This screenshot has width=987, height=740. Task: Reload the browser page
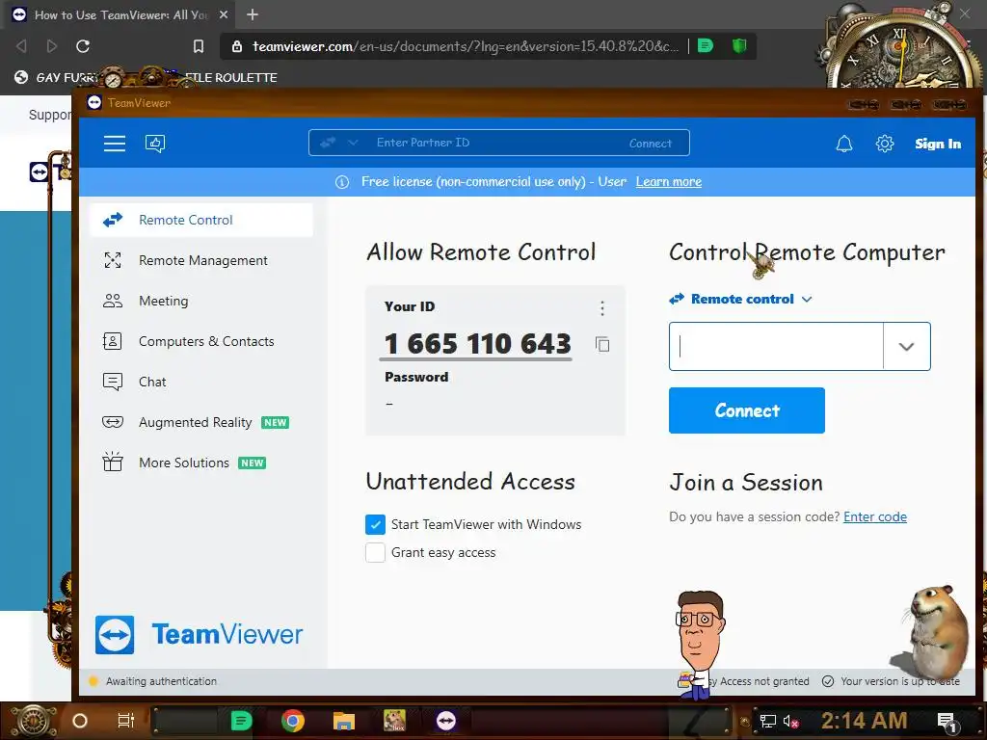tap(83, 46)
